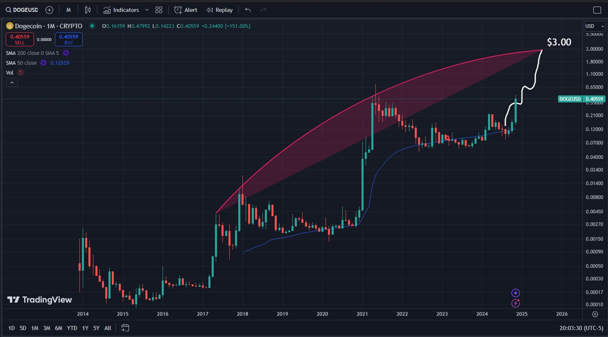Expand the Indicators favorites dropdown arrow

[x=147, y=10]
